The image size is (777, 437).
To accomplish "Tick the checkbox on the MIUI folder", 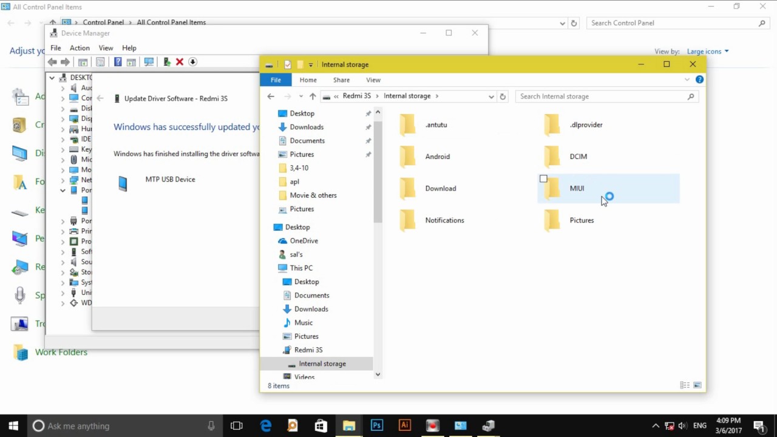I will click(x=543, y=179).
